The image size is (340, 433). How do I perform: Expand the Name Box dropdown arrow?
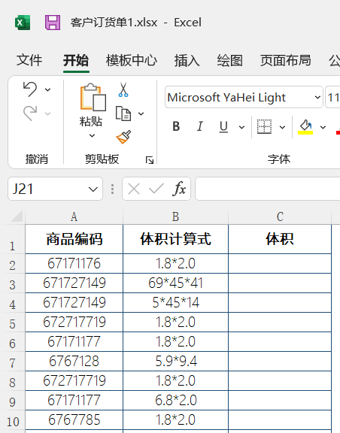tap(93, 189)
